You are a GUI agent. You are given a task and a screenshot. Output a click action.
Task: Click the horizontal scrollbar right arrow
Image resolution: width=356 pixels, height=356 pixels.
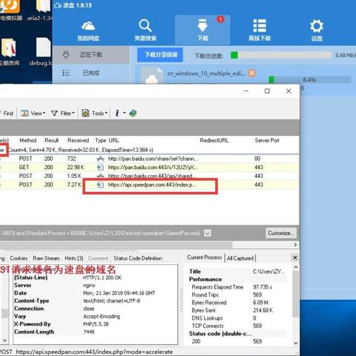[295, 245]
